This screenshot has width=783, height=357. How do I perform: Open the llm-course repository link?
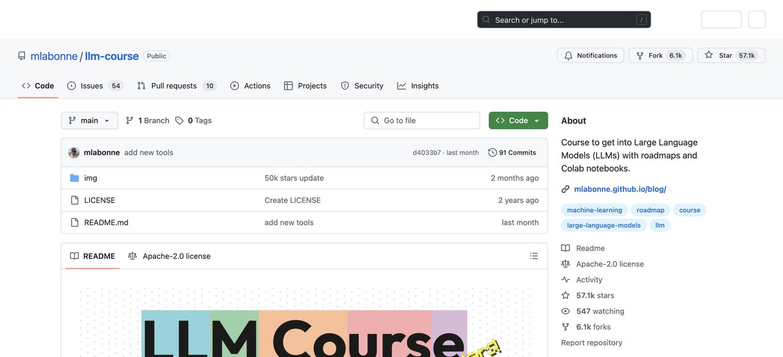[x=112, y=56]
